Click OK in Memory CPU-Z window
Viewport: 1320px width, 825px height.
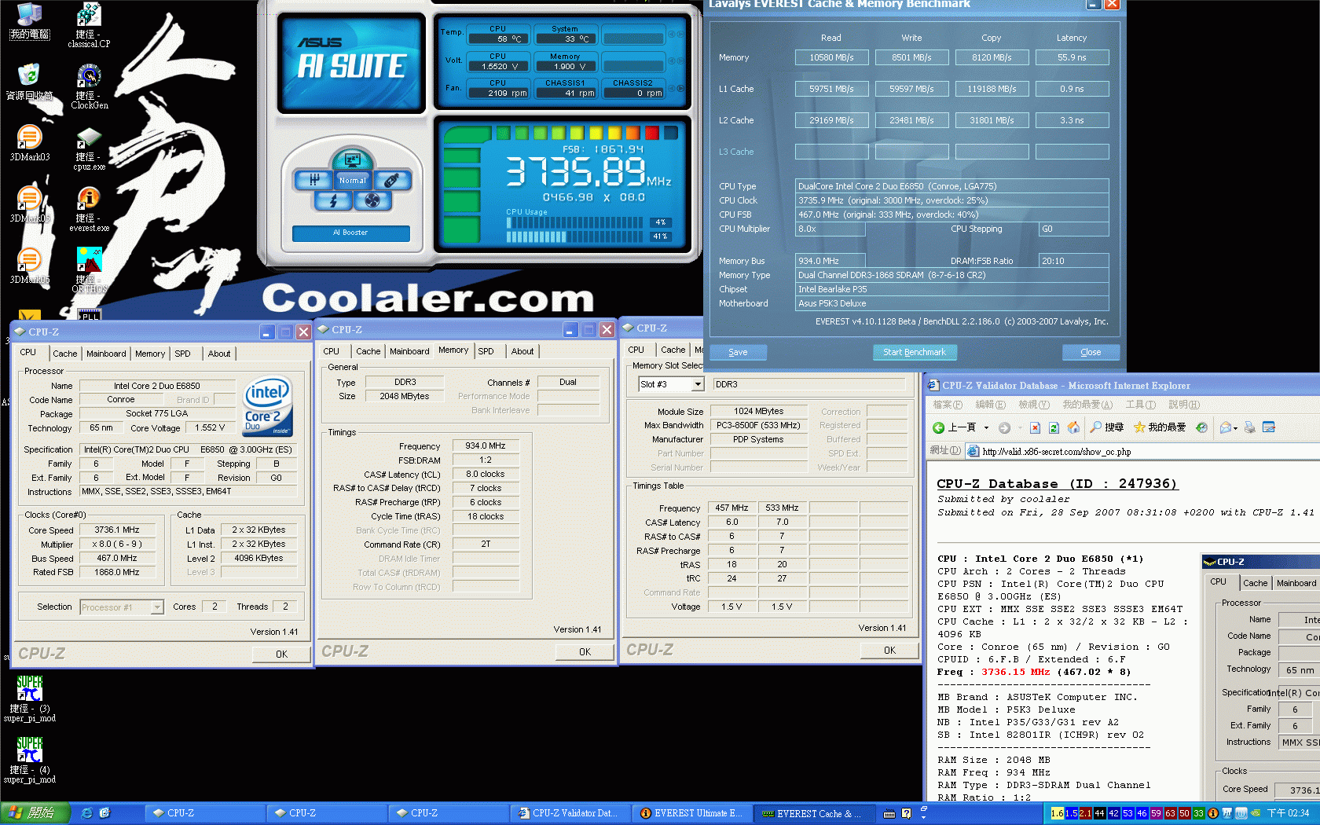coord(585,651)
